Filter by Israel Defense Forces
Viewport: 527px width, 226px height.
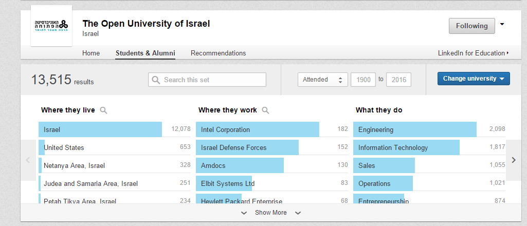point(272,147)
